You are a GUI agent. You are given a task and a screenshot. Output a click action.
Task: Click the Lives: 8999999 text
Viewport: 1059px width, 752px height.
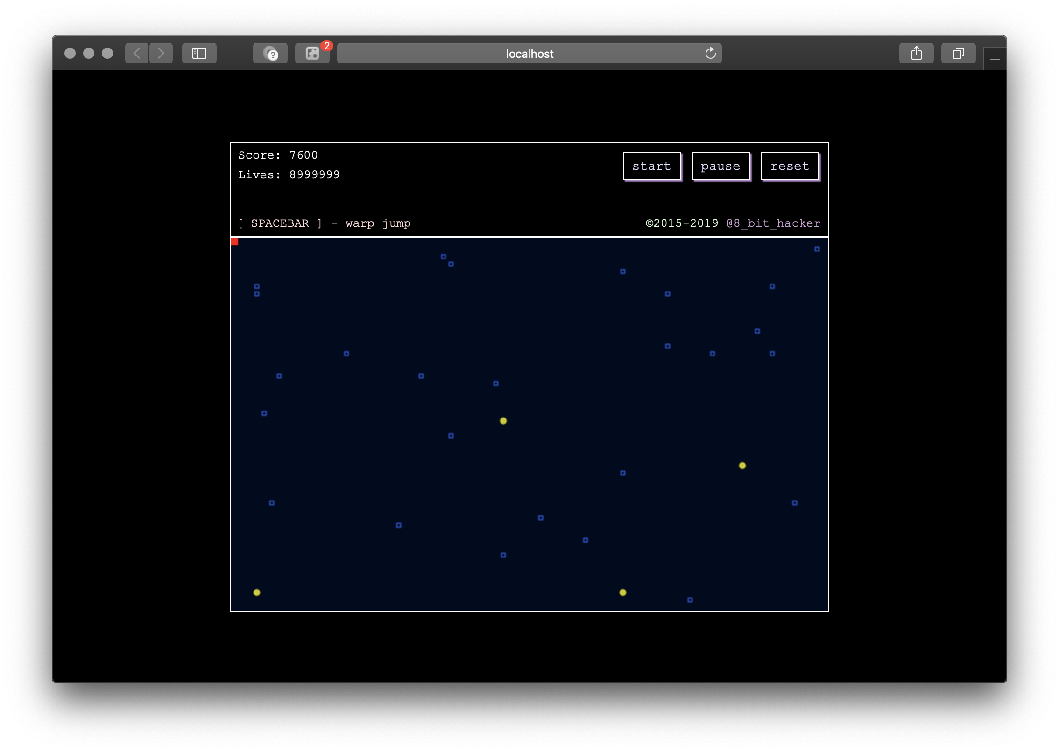289,174
